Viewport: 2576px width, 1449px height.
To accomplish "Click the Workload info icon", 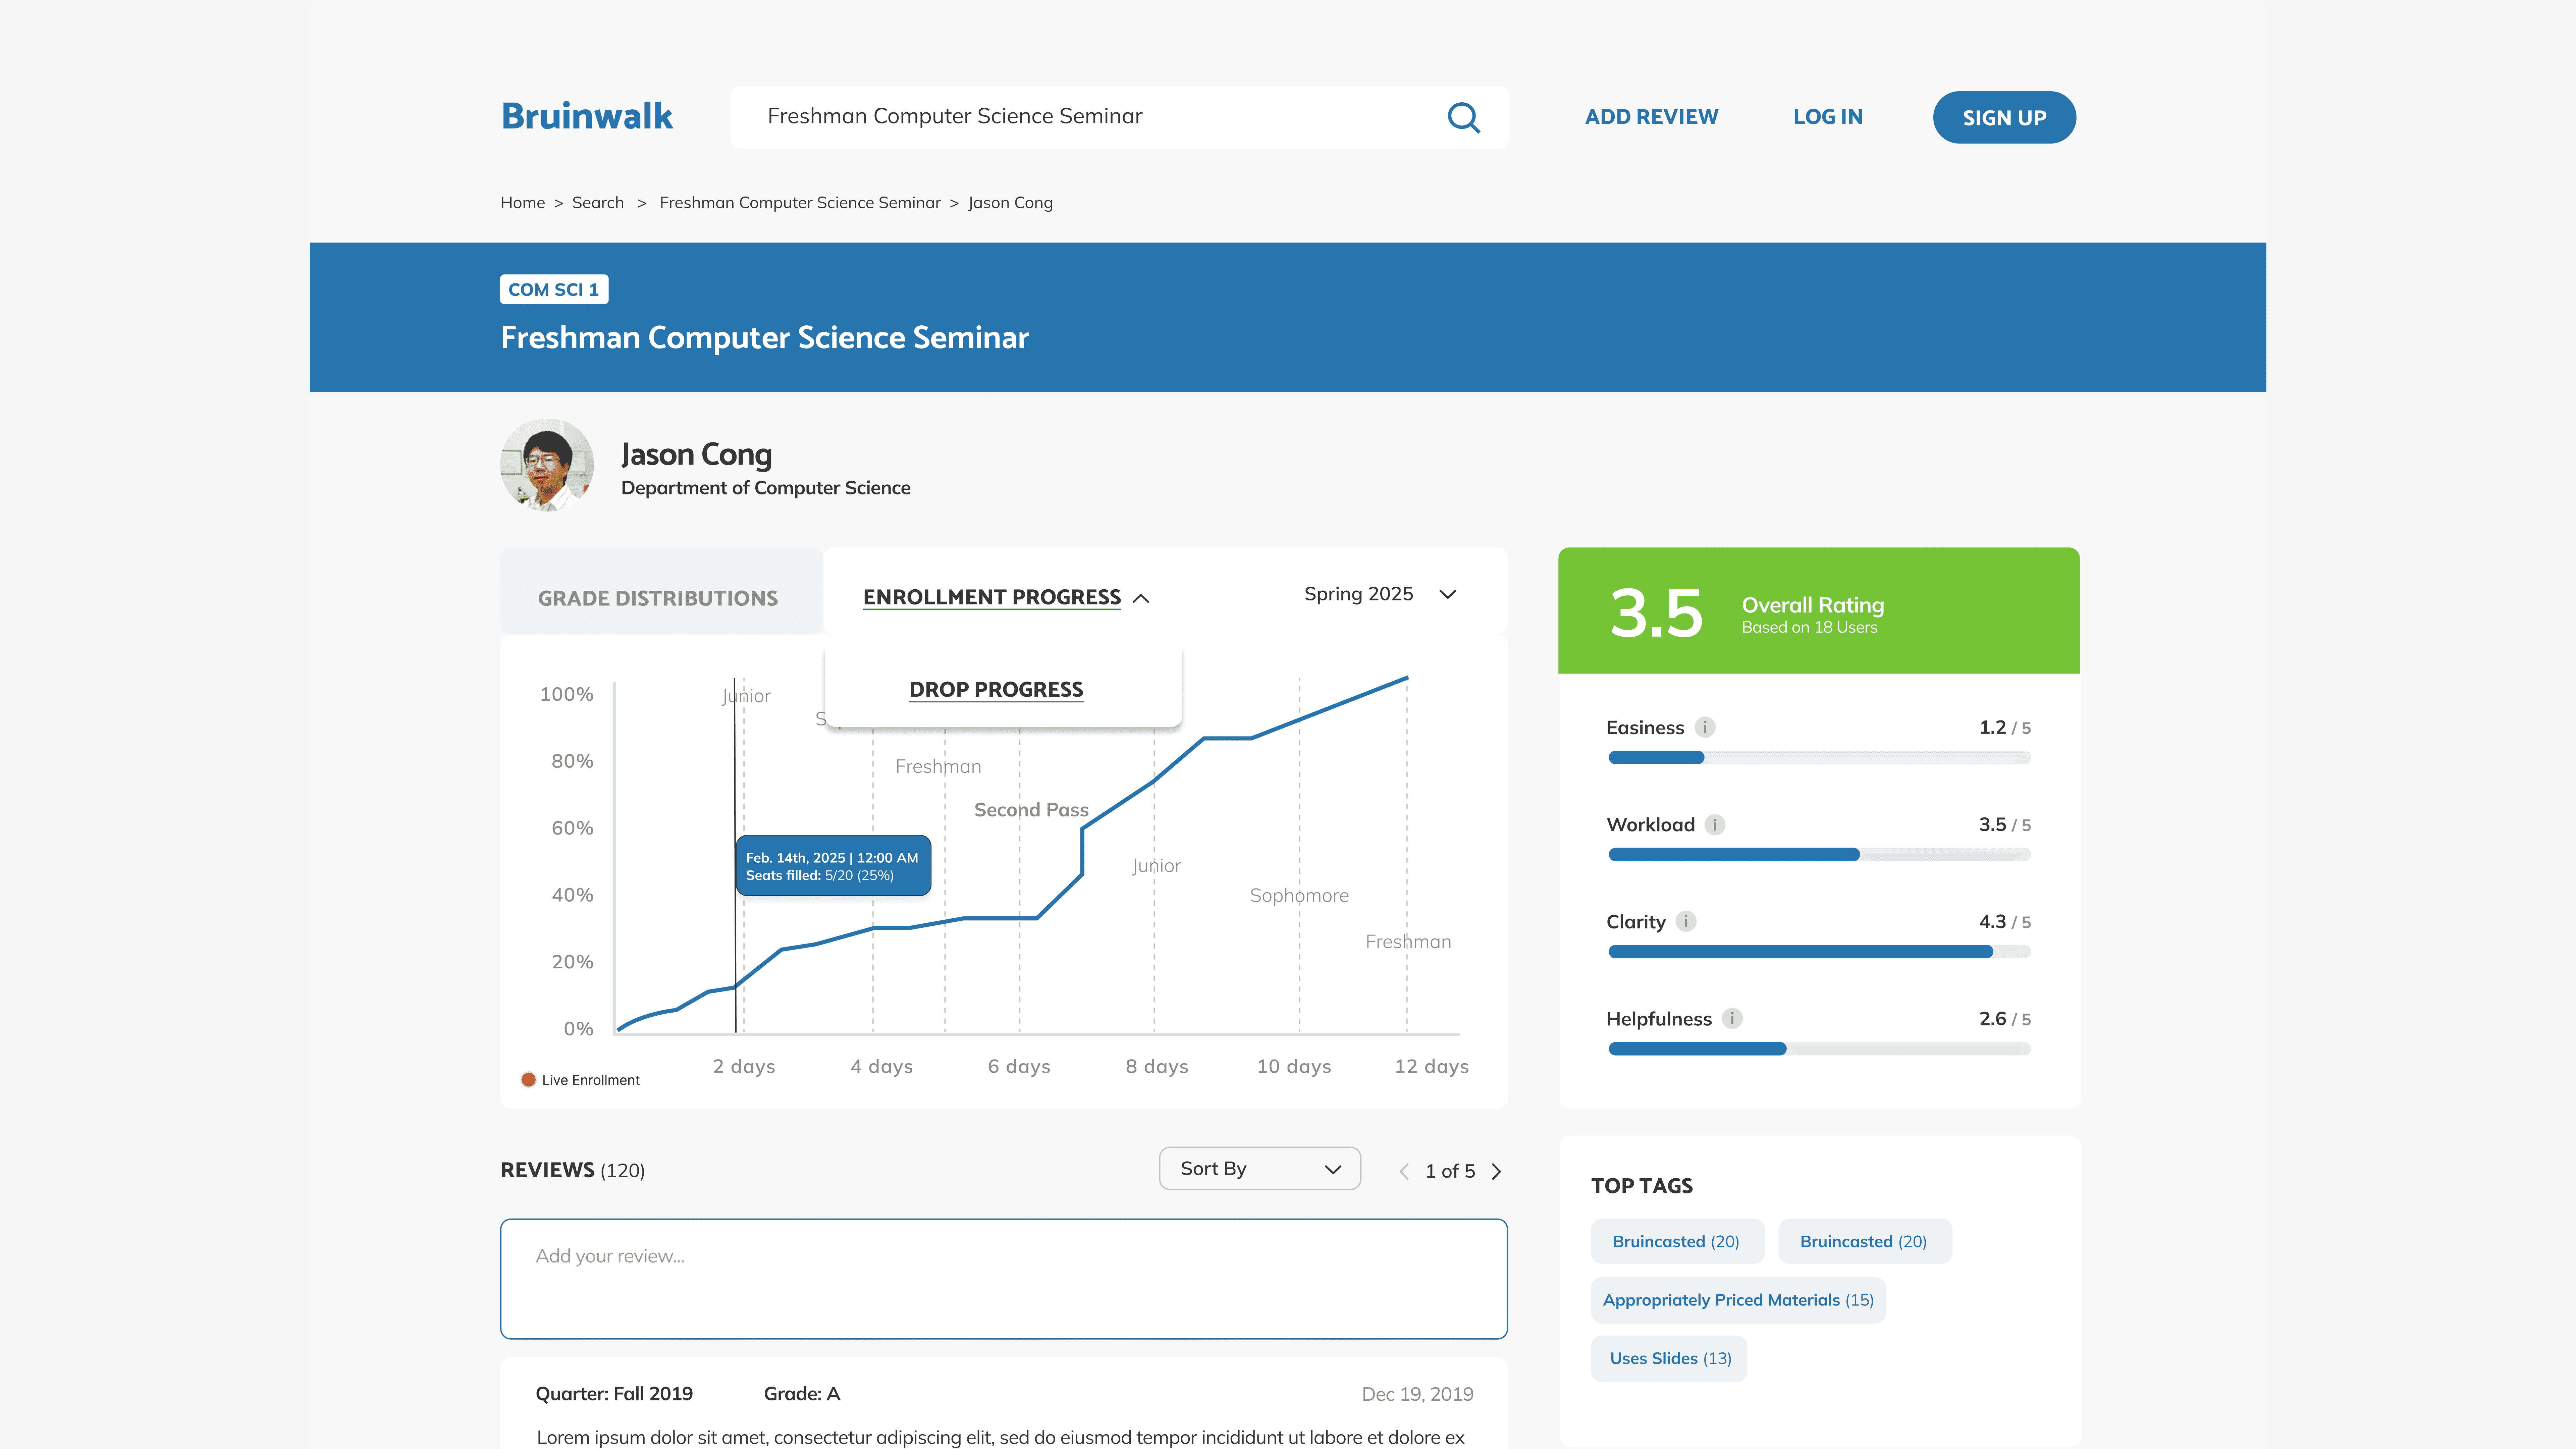I will [x=1715, y=825].
